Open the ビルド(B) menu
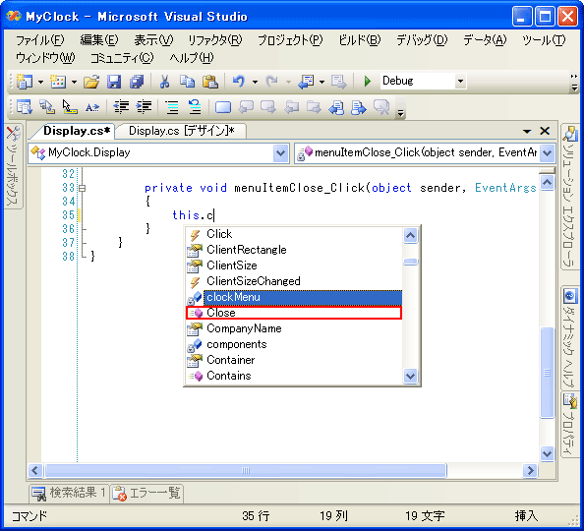 (x=360, y=39)
